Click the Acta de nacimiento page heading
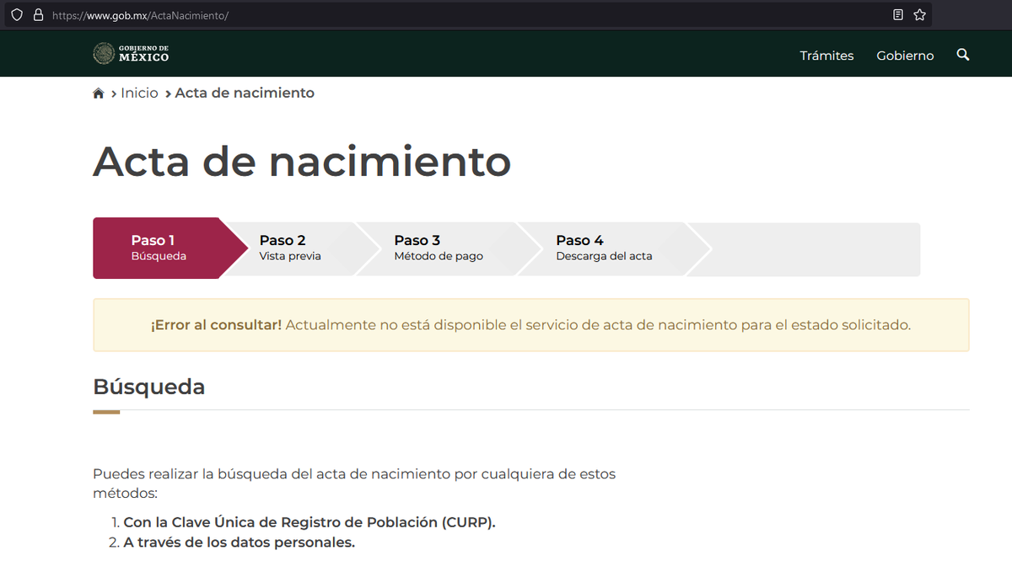The height and width of the screenshot is (577, 1012). [x=302, y=161]
